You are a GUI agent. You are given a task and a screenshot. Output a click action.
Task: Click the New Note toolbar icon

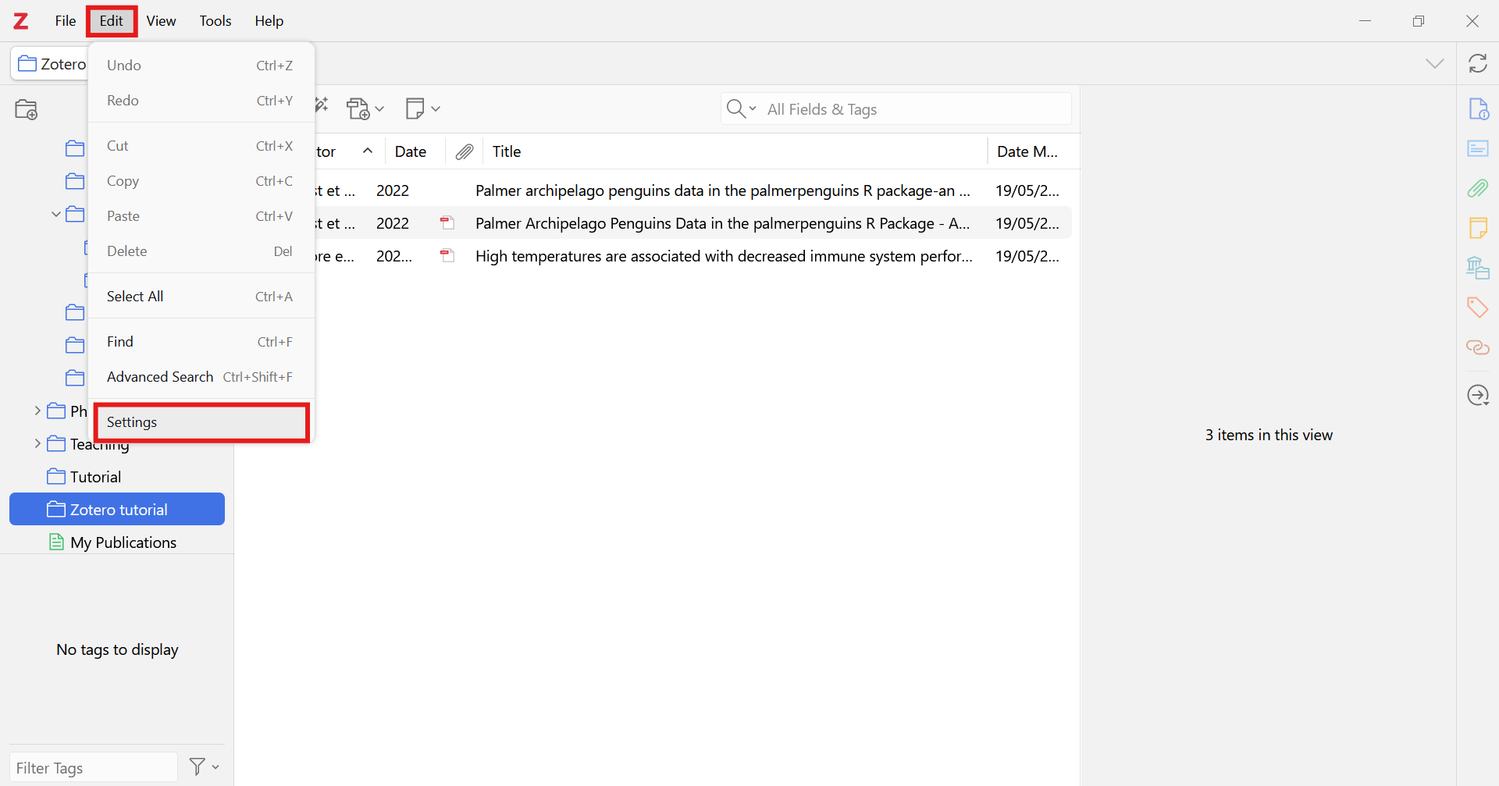click(415, 108)
